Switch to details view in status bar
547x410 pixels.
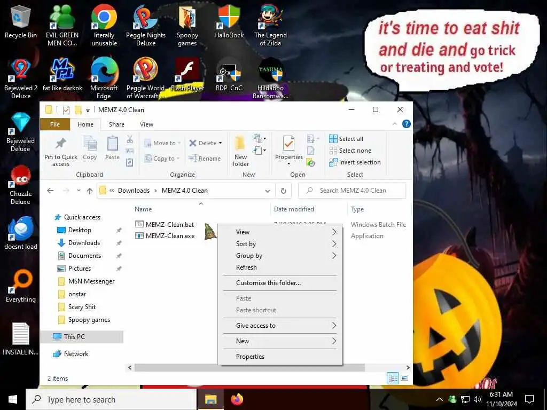393,378
